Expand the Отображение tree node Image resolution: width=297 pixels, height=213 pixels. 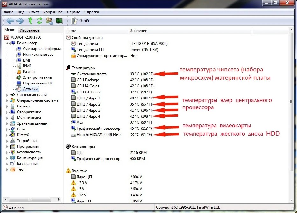[7, 112]
